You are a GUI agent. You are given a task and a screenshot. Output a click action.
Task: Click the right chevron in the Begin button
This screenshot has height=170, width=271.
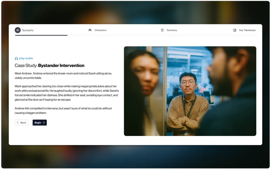click(44, 122)
